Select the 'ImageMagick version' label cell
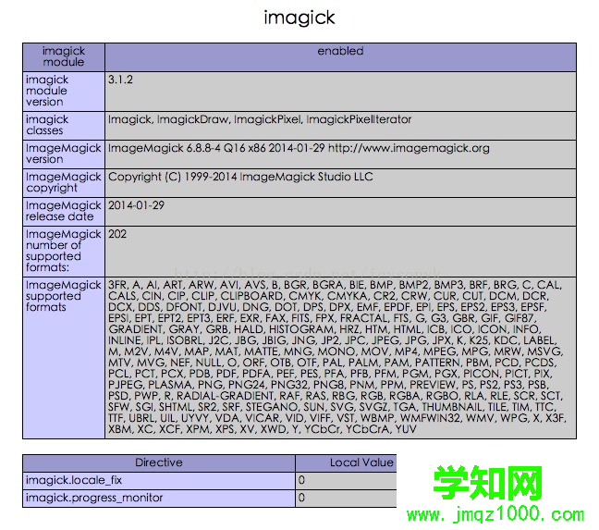Image resolution: width=599 pixels, height=530 pixels. [64, 154]
